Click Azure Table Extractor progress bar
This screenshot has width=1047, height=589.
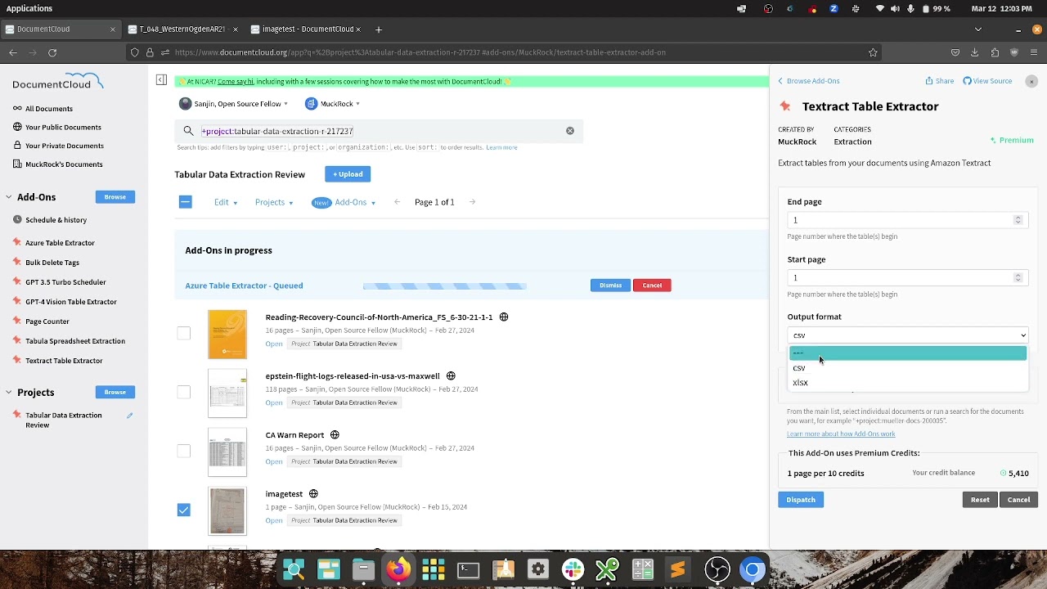click(x=445, y=286)
